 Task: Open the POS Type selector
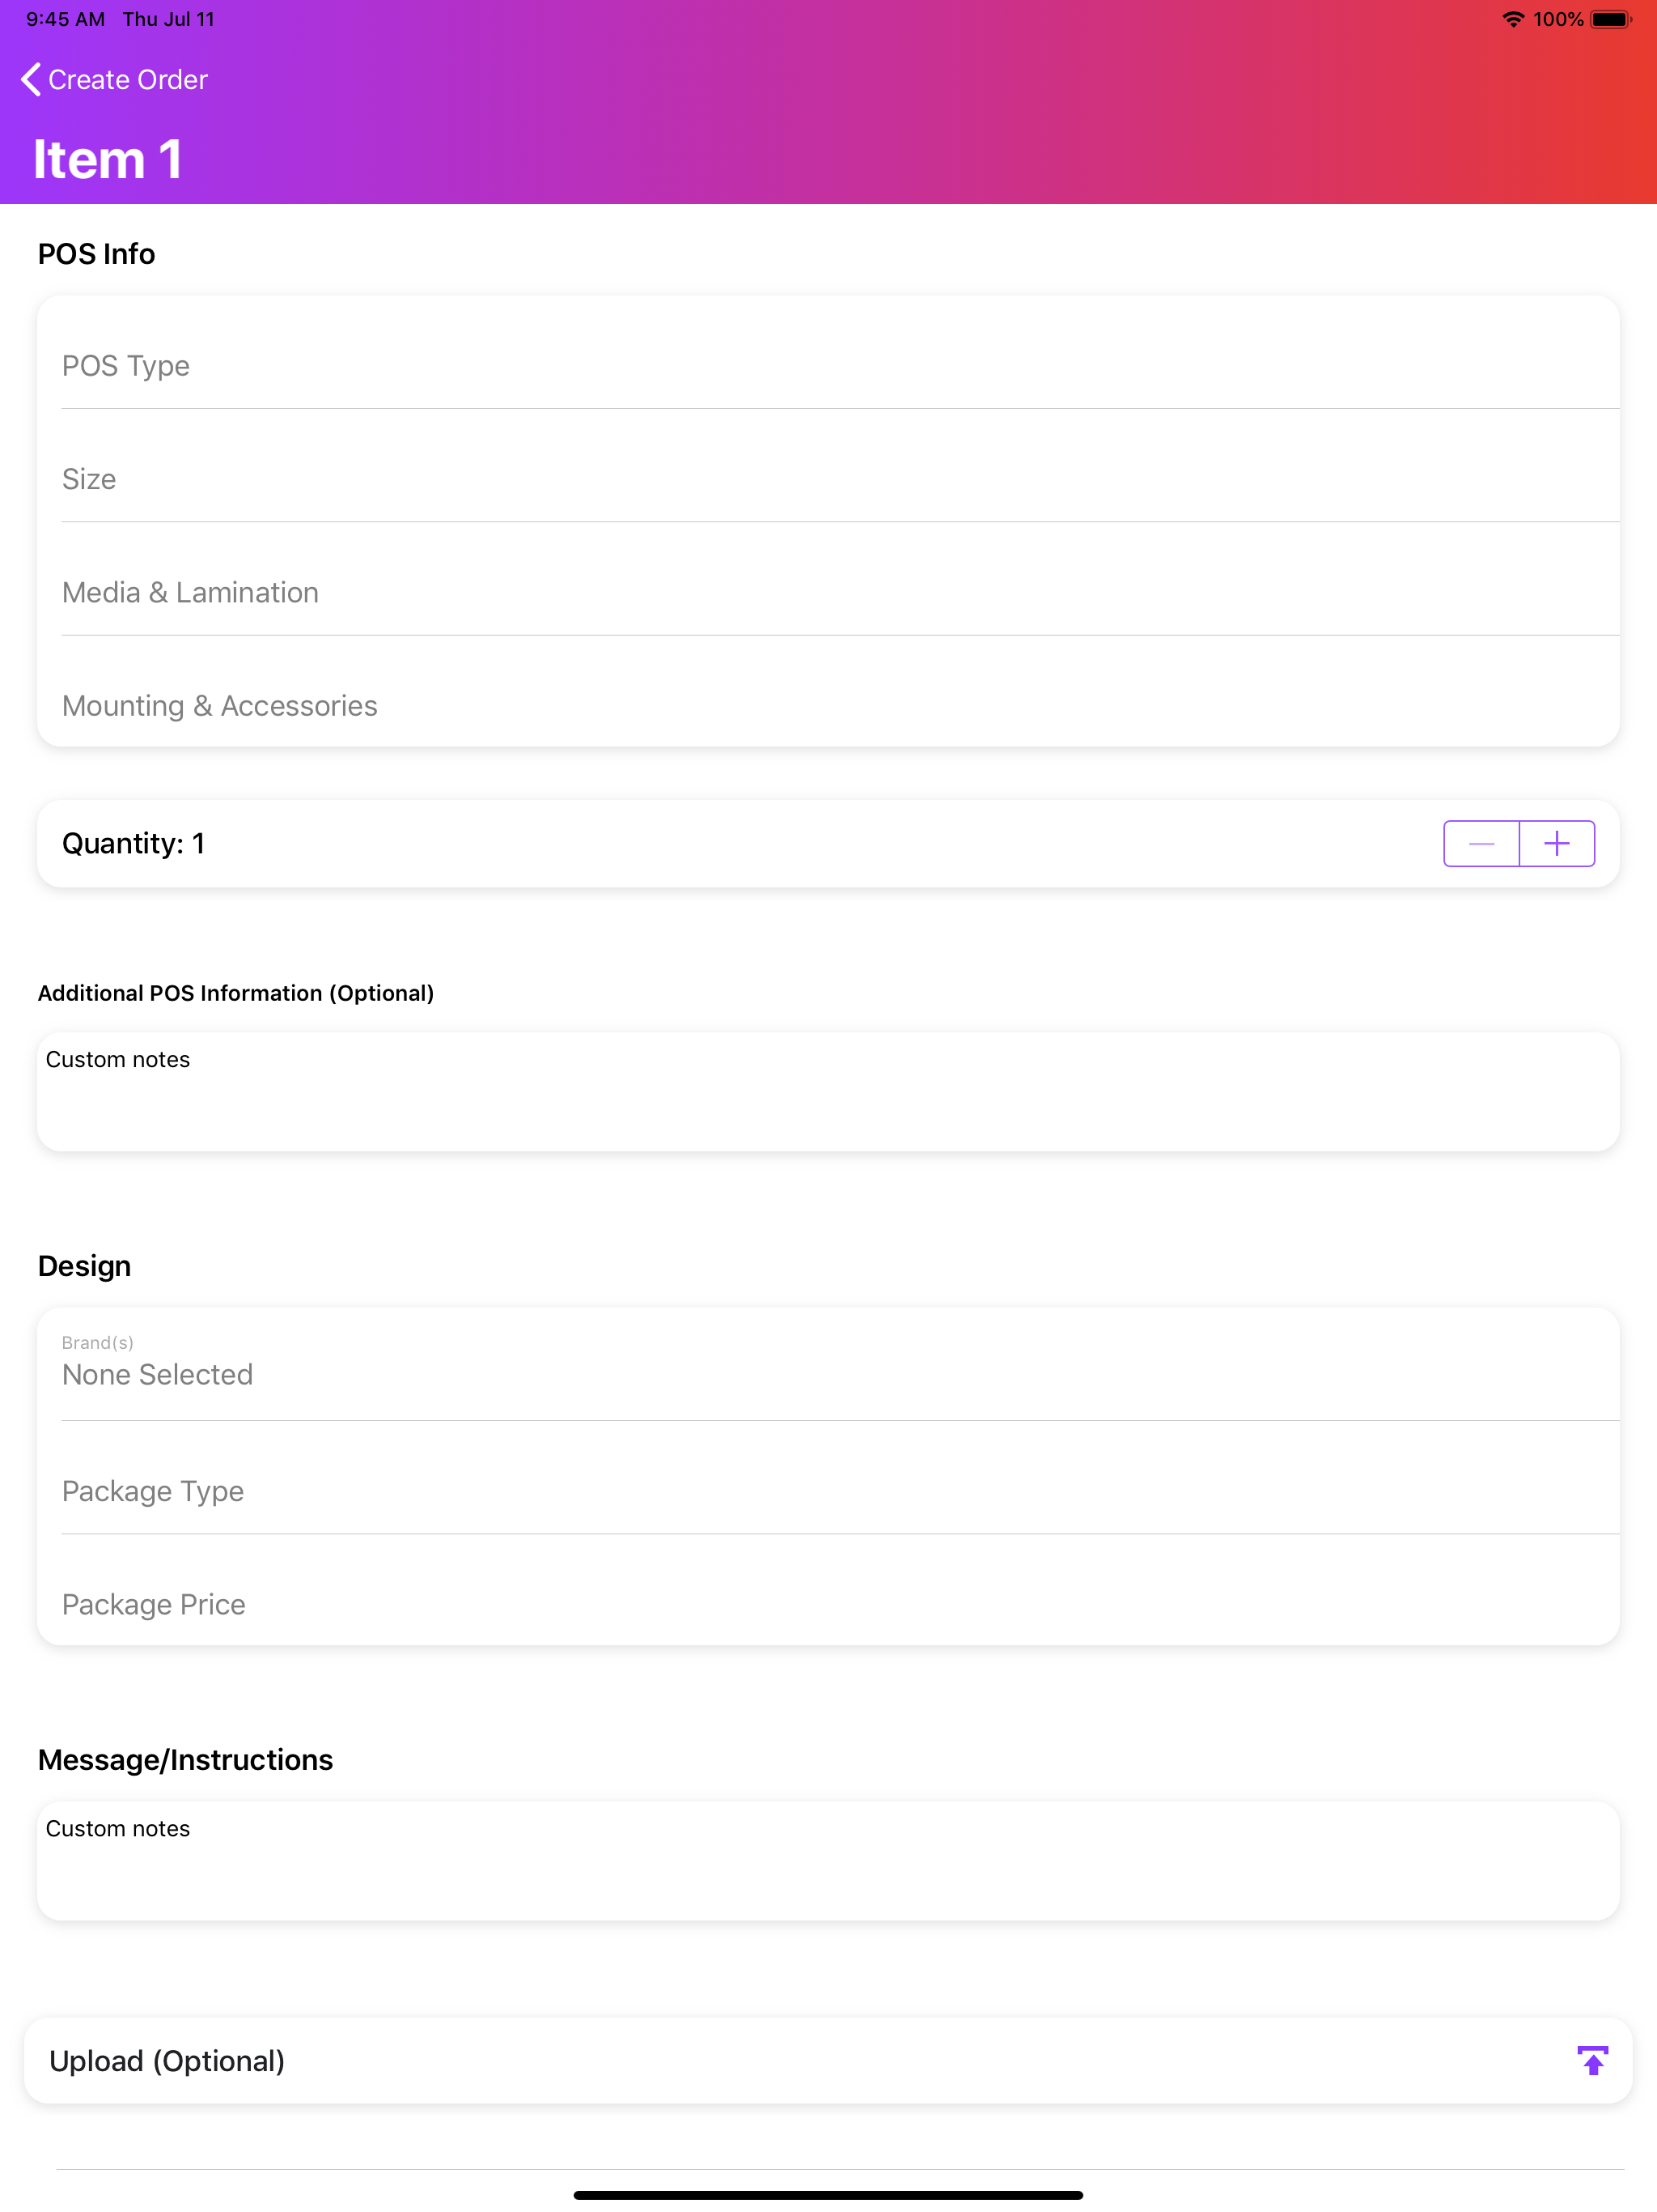(840, 366)
